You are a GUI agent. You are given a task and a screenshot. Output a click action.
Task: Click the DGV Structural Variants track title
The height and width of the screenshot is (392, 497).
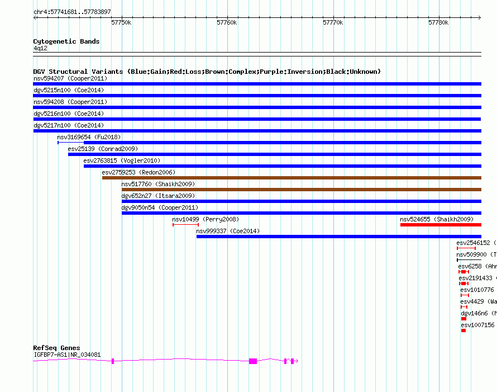(207, 72)
